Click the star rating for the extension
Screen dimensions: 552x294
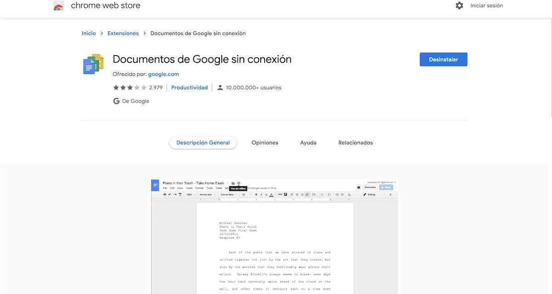[130, 88]
